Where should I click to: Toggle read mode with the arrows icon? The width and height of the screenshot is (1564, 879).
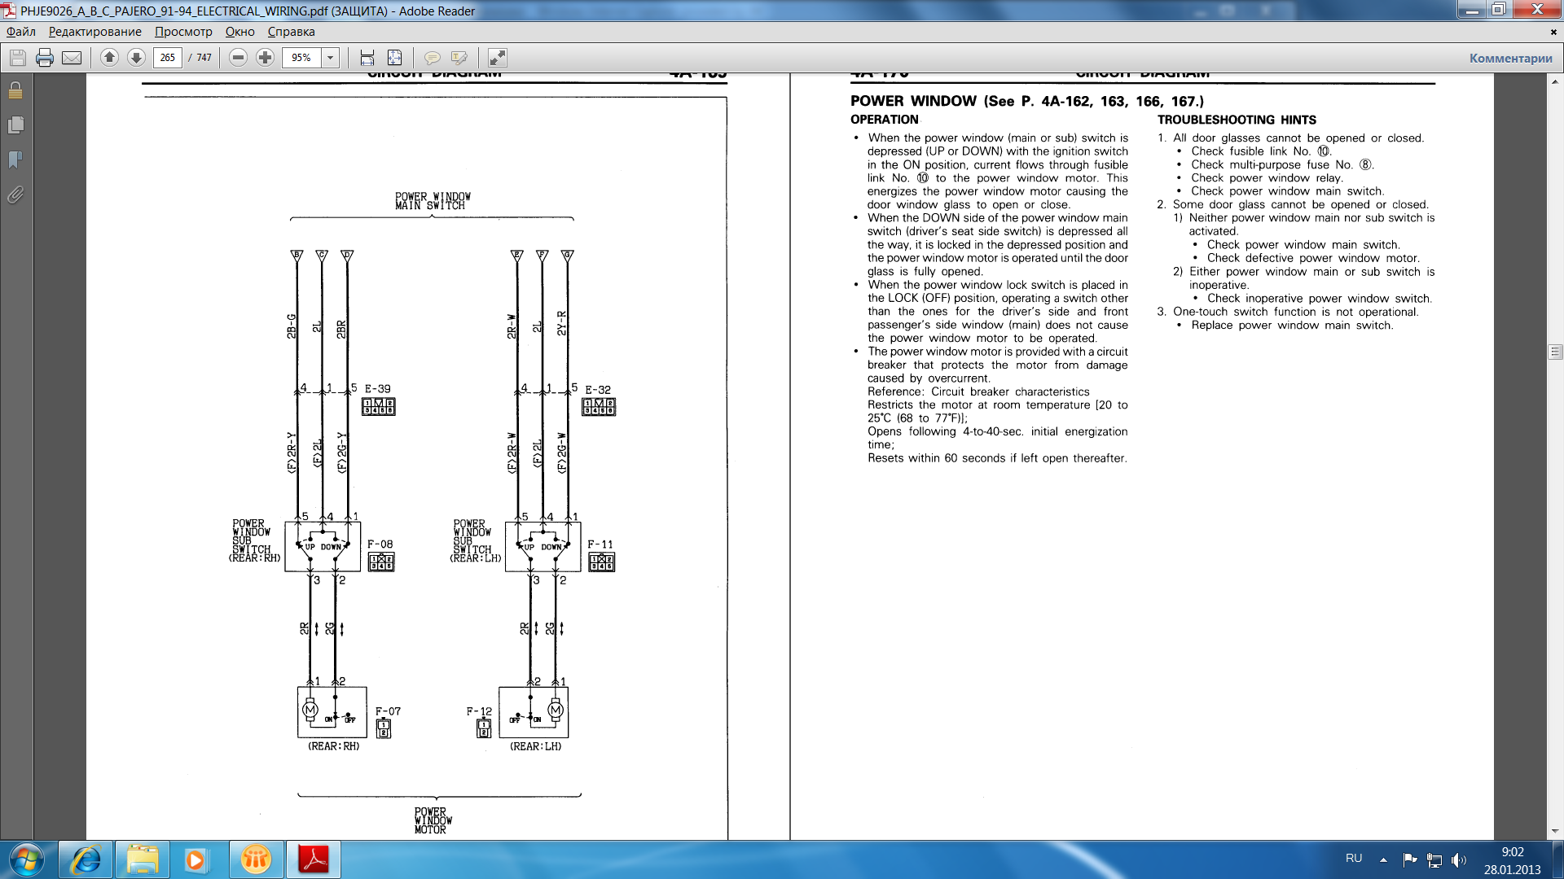tap(497, 58)
